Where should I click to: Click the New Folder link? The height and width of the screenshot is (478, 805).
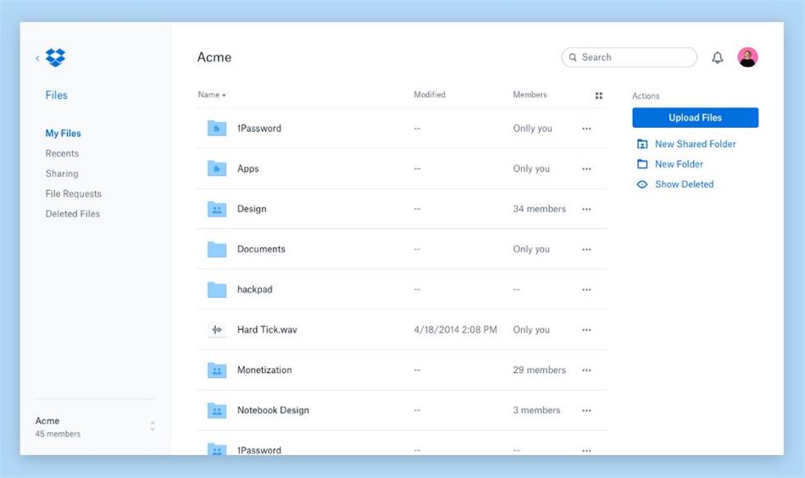679,164
